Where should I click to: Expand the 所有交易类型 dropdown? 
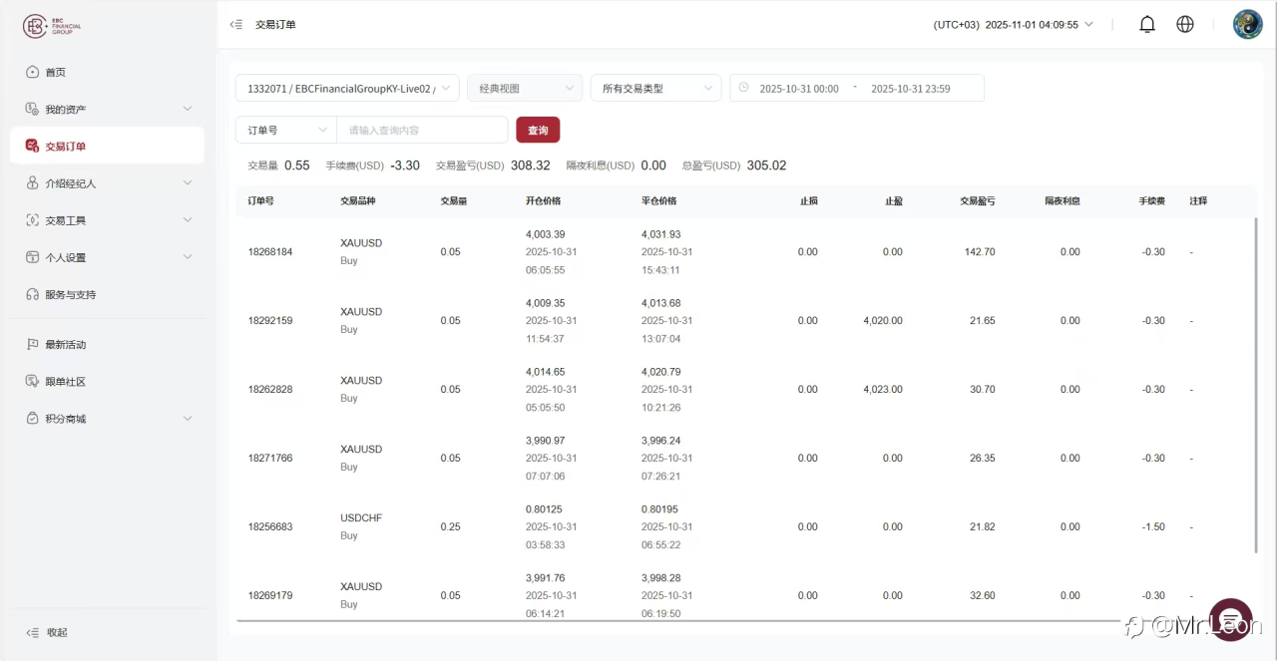655,89
